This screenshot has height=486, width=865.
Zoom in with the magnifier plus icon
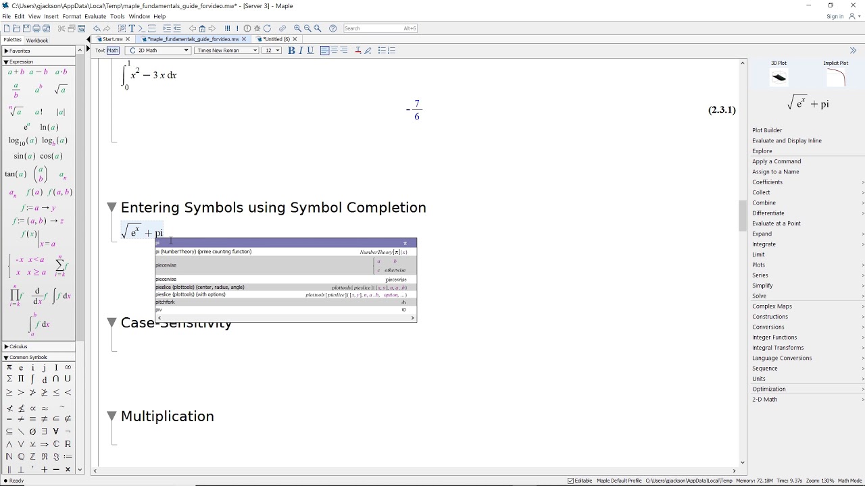coord(297,28)
